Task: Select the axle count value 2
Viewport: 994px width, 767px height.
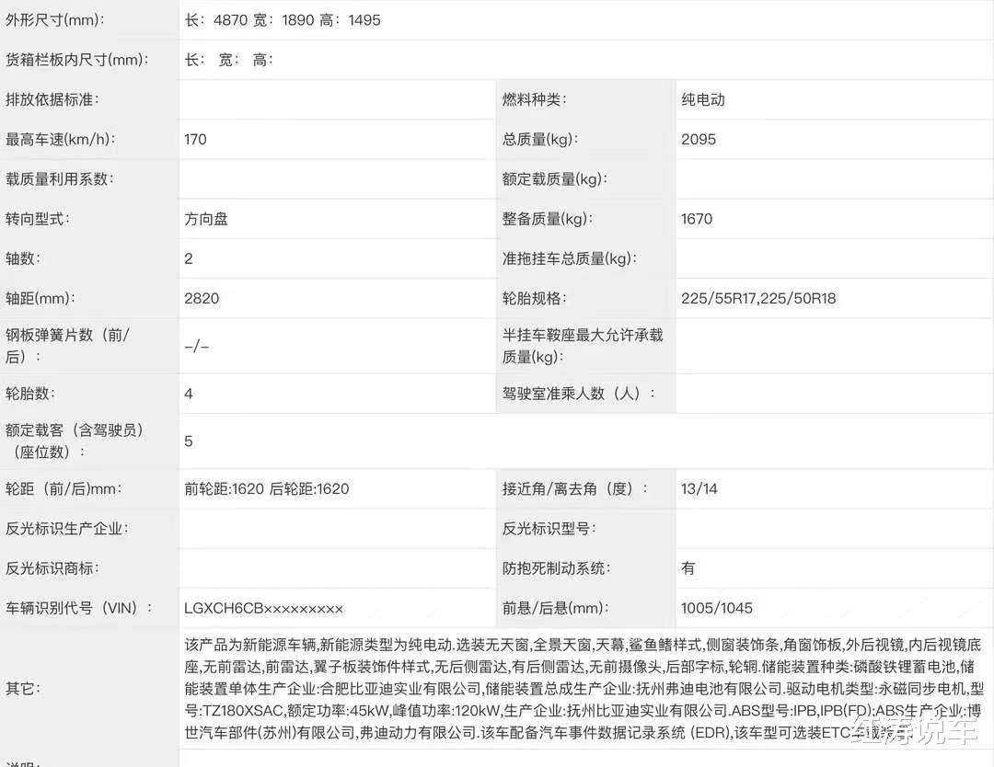Action: coord(189,258)
